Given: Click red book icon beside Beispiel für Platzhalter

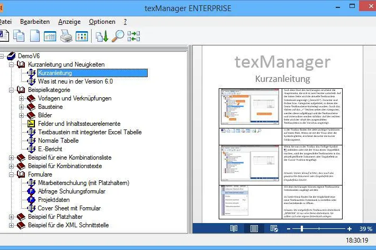Looking at the screenshot, I should click(x=21, y=217).
